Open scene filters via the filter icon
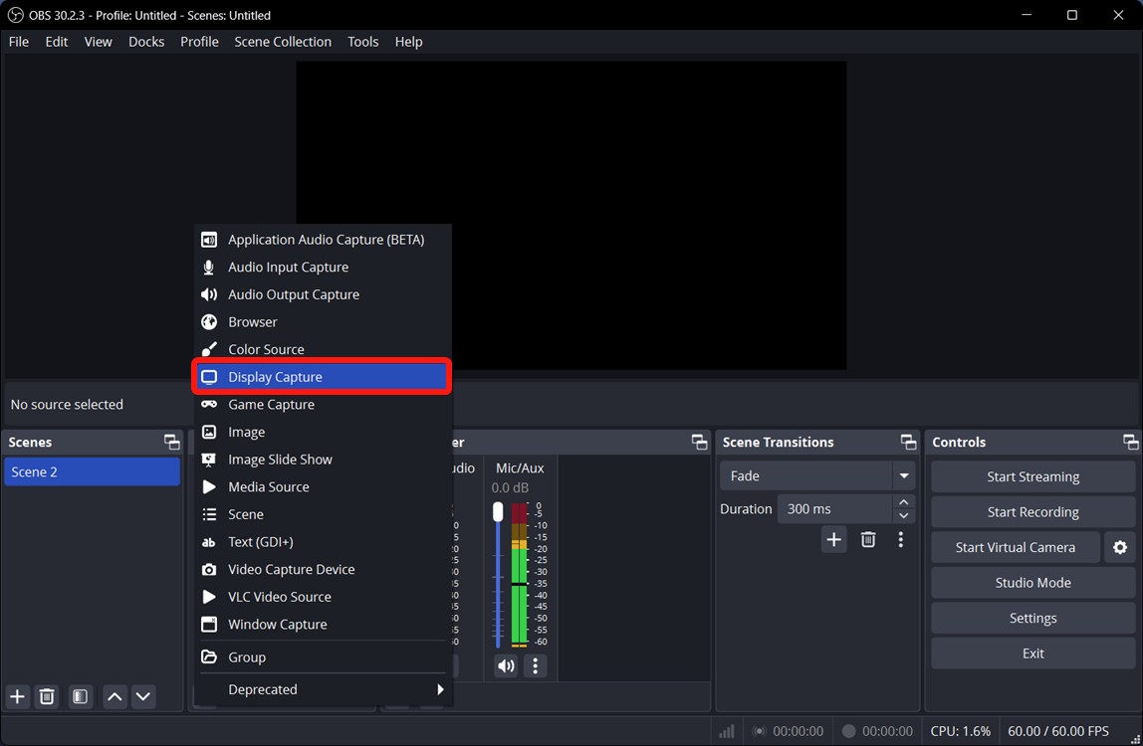This screenshot has width=1143, height=746. pos(80,696)
